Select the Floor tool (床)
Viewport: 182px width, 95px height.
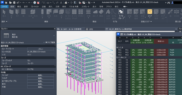pyautogui.click(x=61, y=14)
